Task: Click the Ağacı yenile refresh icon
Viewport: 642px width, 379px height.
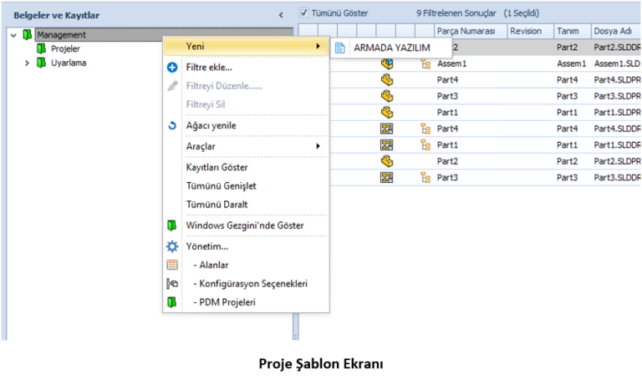Action: point(172,125)
